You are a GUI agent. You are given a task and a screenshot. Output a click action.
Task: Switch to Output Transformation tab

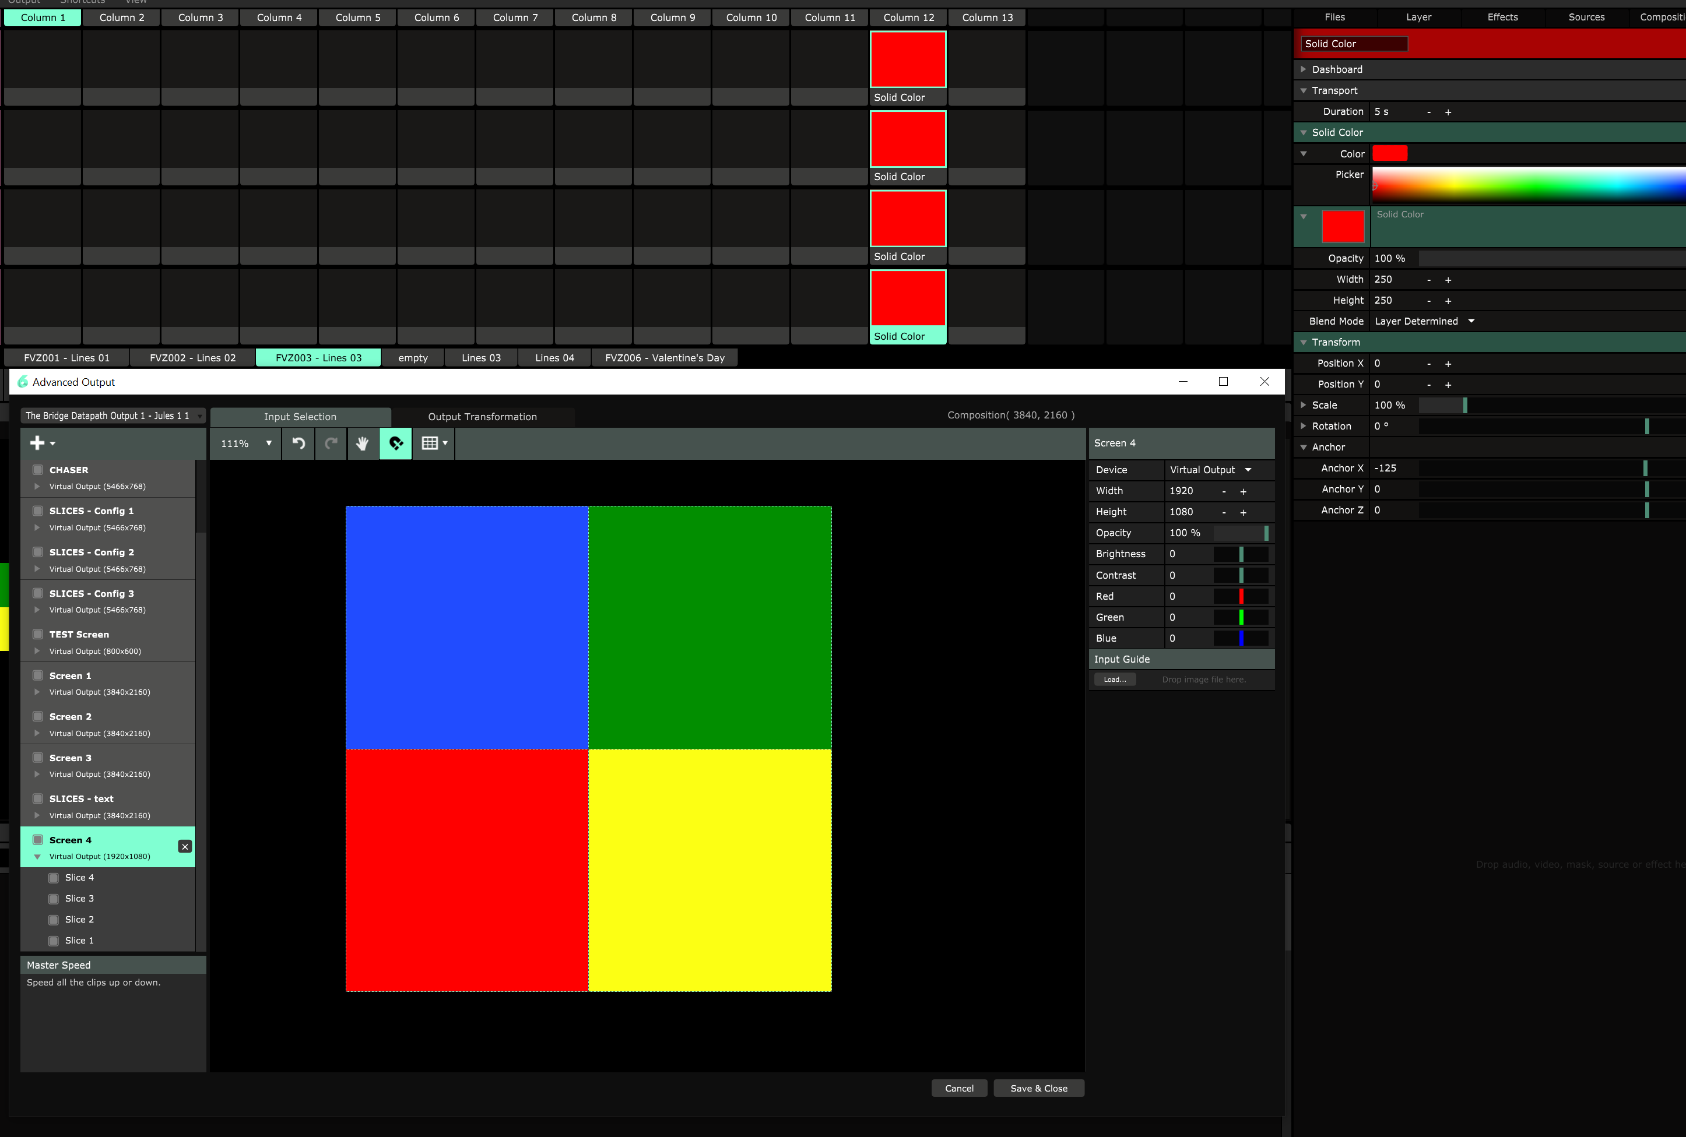coord(482,417)
